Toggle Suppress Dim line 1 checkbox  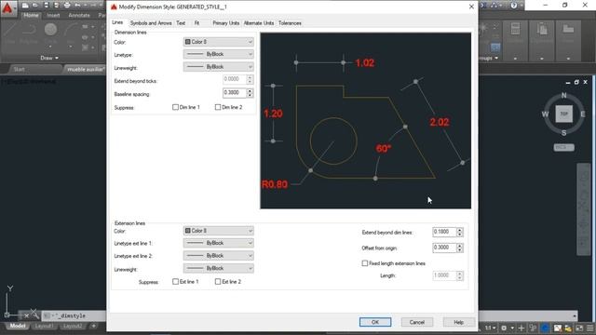[175, 107]
